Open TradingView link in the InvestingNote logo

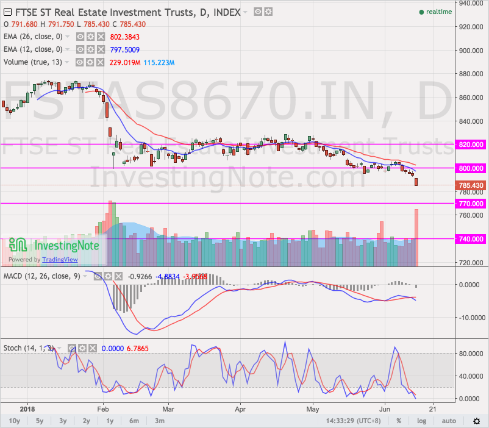[59, 259]
